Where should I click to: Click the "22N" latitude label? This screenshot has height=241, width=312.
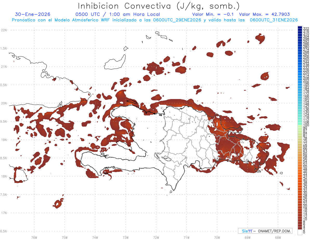tap(4, 30)
